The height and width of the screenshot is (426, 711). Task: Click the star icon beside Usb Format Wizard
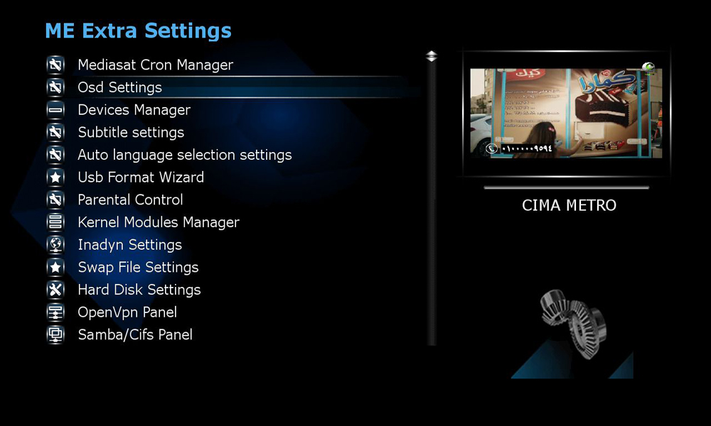click(x=55, y=177)
